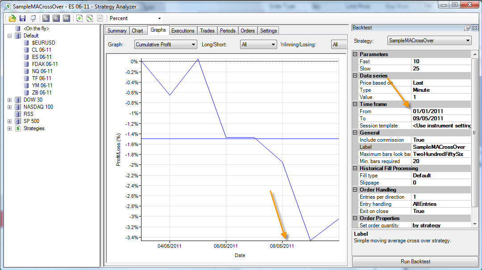
Task: Click the Fast parameter value 10
Action: [441, 61]
